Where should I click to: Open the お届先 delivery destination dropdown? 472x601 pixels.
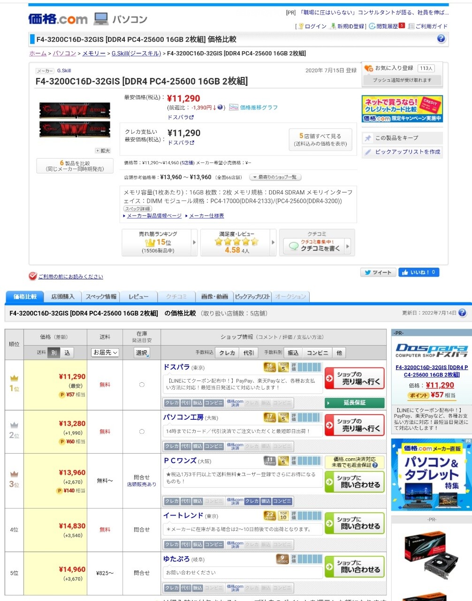(105, 353)
